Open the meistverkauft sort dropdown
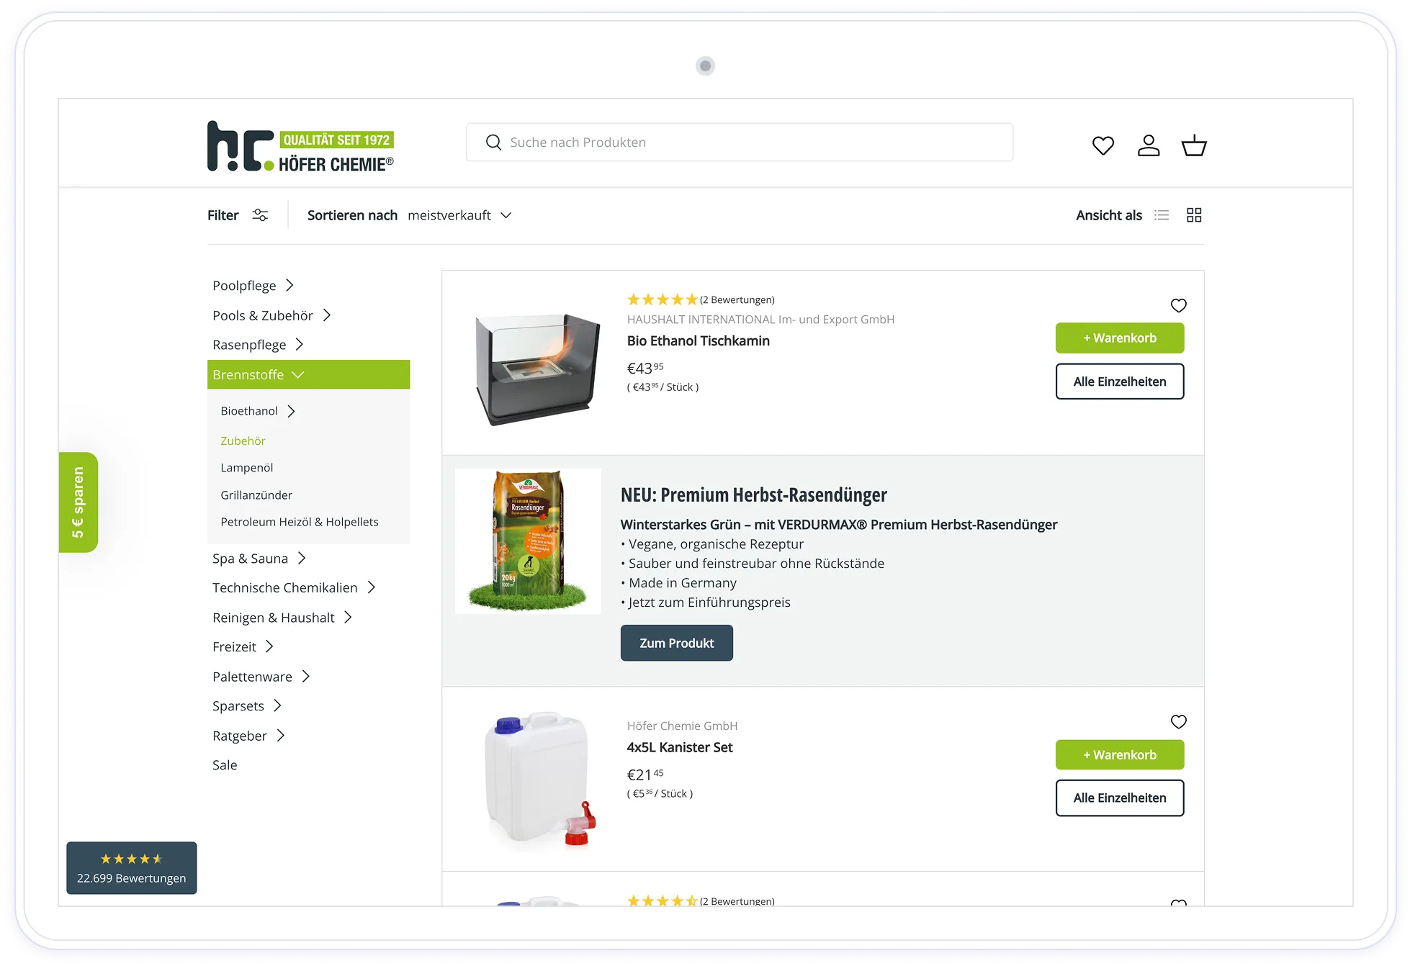Image resolution: width=1410 pixels, height=966 pixels. 459,215
